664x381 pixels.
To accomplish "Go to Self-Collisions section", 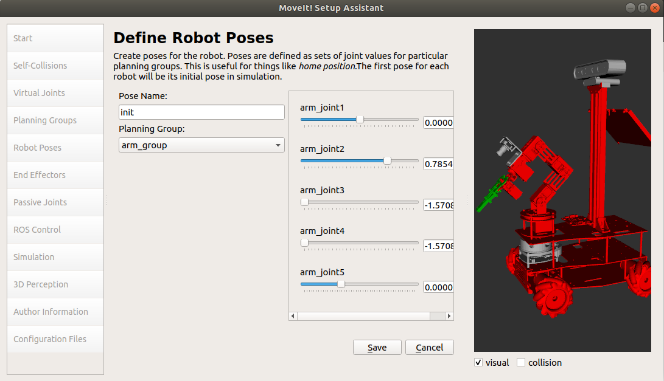I will [x=55, y=66].
